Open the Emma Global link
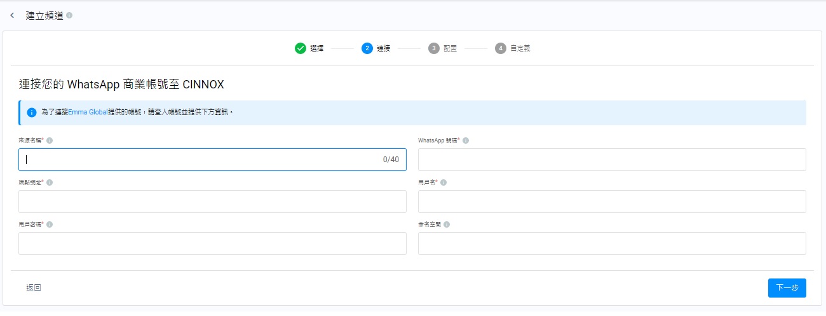Viewport: 826px width, 316px height. pos(88,112)
